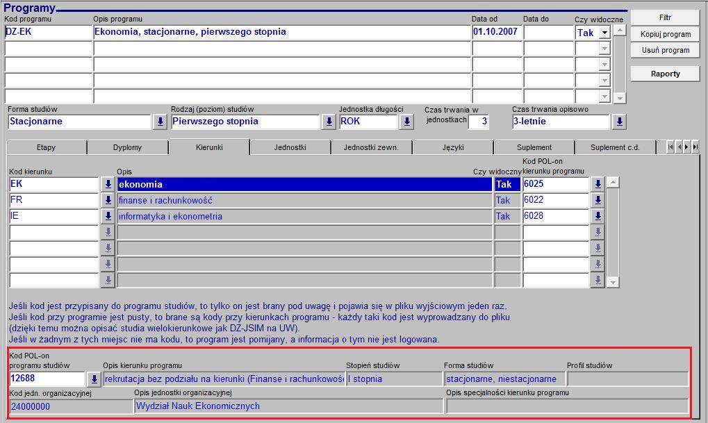Click the Czas trwania w jednostkach field

(x=479, y=122)
